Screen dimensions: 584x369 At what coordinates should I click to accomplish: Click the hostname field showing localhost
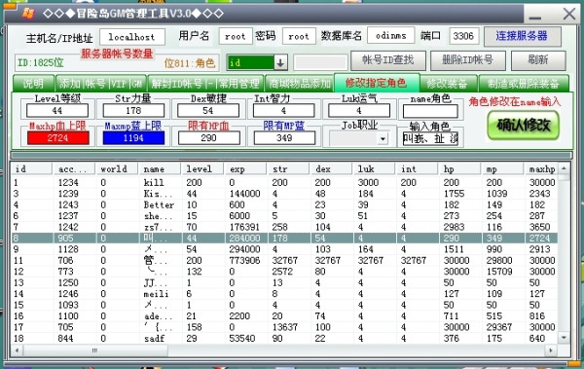coord(132,37)
